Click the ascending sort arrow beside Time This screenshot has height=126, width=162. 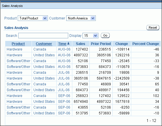pyautogui.click(x=68, y=43)
